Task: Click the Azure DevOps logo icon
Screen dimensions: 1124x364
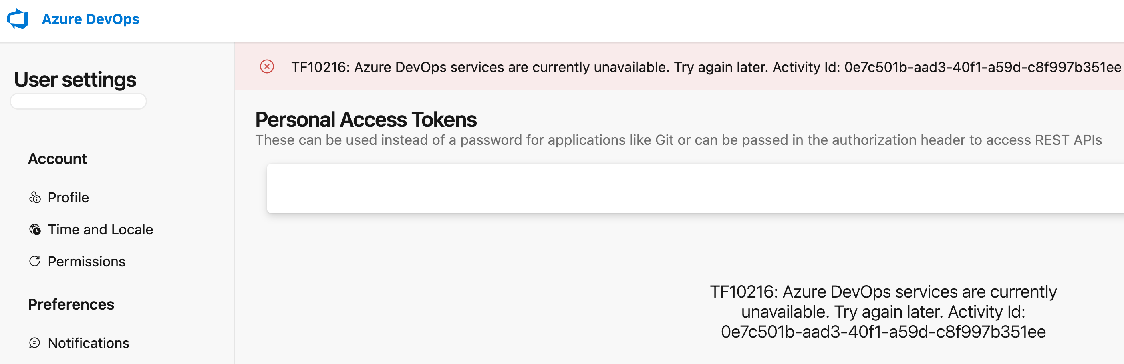Action: coord(18,19)
